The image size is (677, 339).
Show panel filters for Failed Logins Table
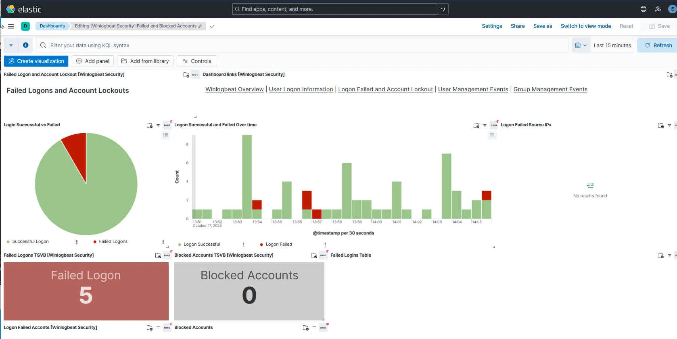(669, 255)
